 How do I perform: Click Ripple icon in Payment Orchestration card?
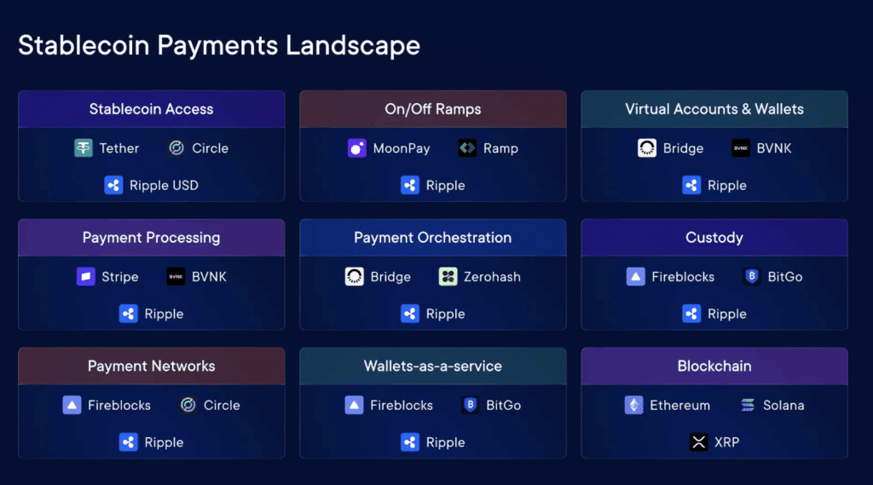pos(410,314)
